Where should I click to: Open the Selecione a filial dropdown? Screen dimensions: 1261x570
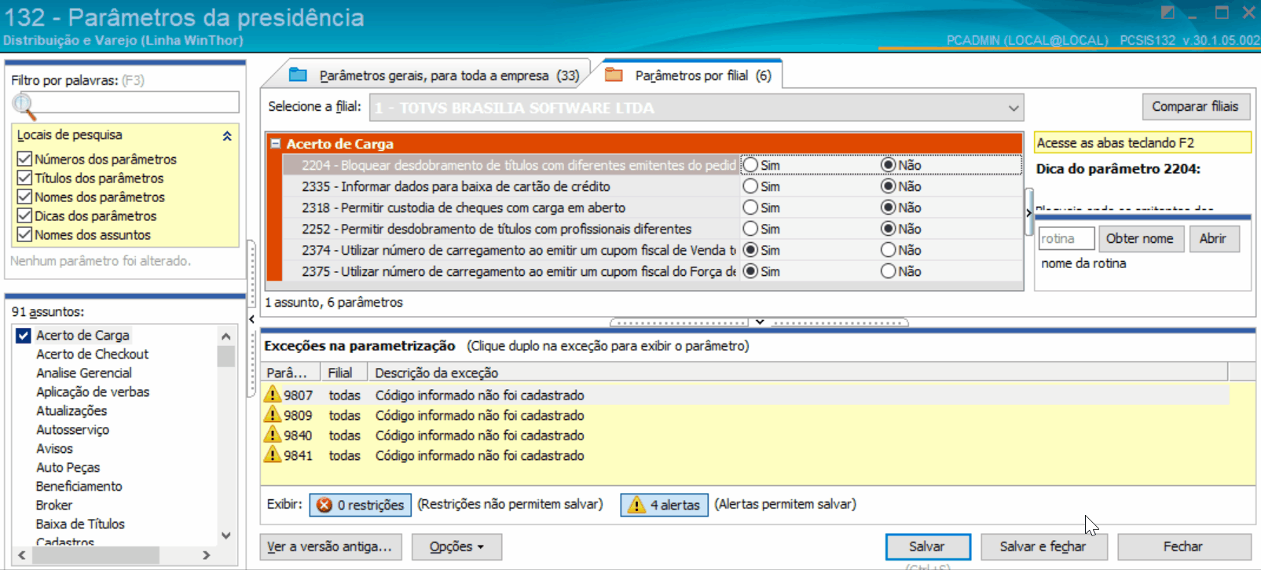click(x=1014, y=108)
